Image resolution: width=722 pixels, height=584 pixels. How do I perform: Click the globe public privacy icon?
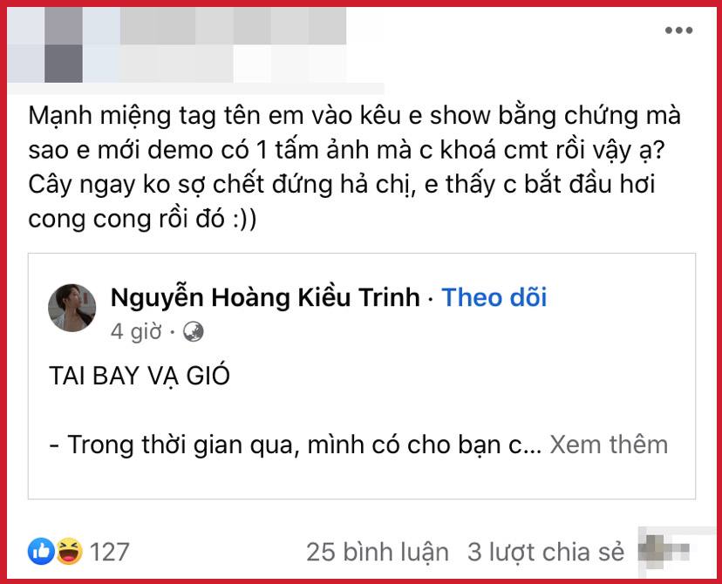(193, 331)
